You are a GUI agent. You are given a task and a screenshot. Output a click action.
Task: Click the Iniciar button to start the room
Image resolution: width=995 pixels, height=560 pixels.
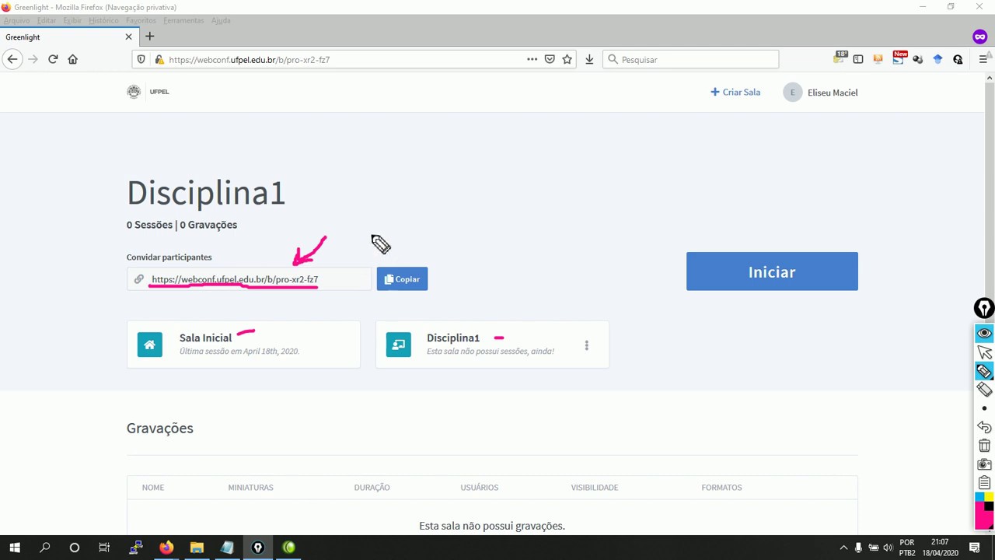coord(772,271)
